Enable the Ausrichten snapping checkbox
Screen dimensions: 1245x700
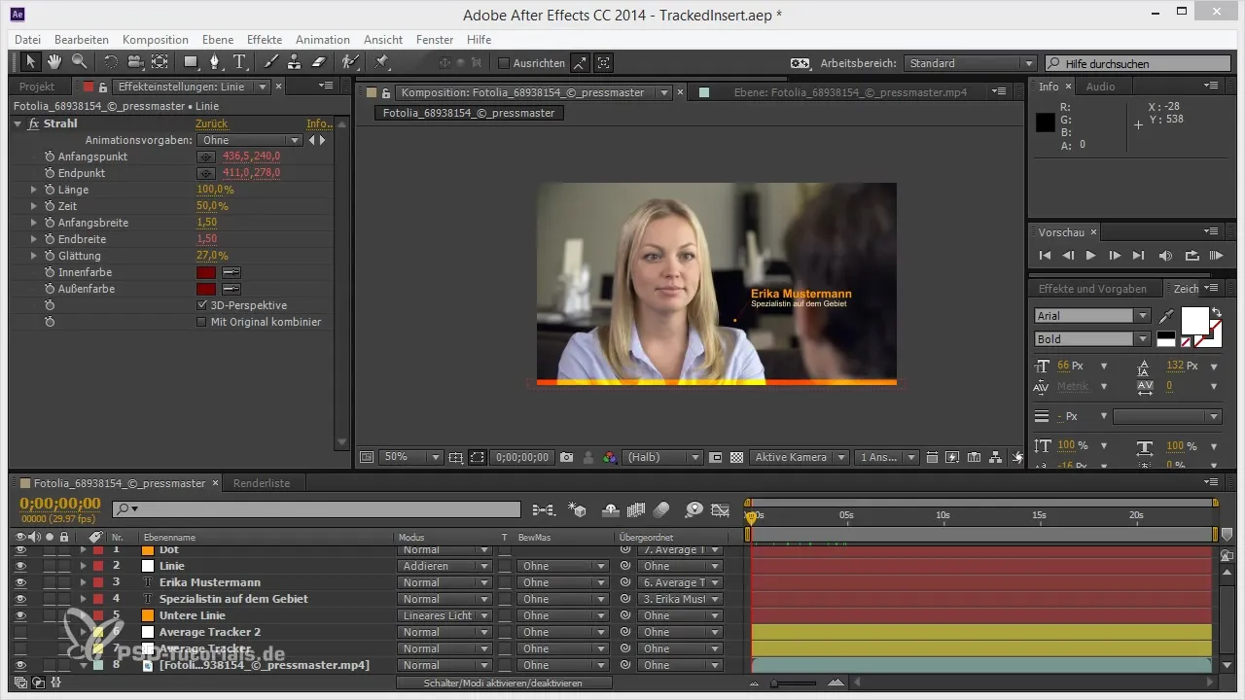(504, 63)
